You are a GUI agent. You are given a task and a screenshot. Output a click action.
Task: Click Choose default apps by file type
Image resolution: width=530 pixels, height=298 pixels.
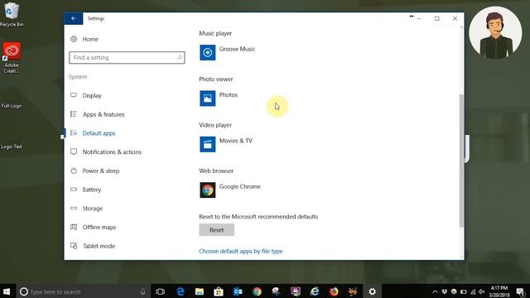[x=241, y=251]
